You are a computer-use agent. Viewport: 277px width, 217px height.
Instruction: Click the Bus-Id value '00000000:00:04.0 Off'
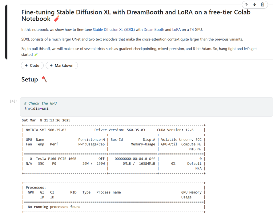(135, 159)
